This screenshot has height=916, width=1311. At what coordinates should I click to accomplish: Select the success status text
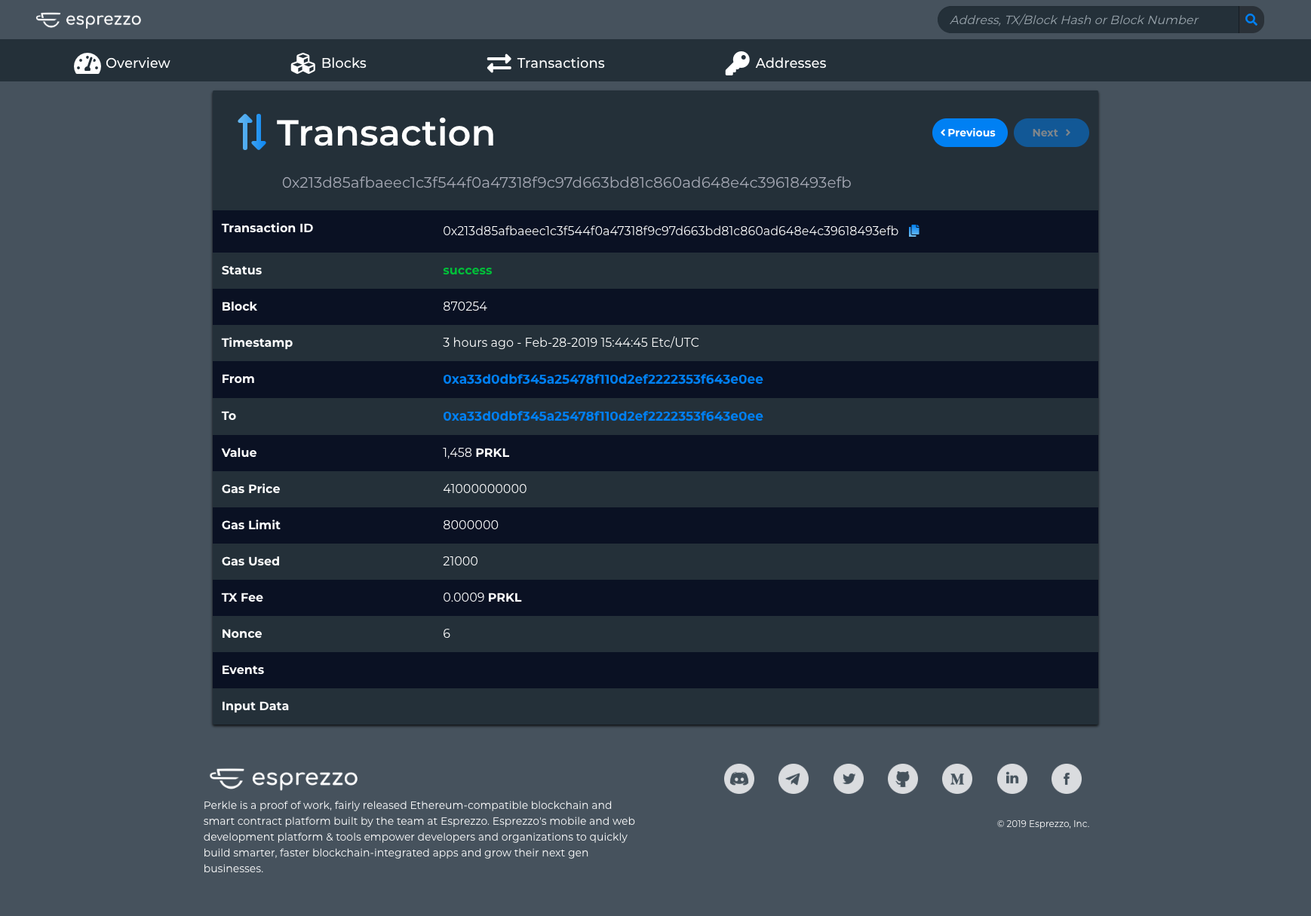467,271
